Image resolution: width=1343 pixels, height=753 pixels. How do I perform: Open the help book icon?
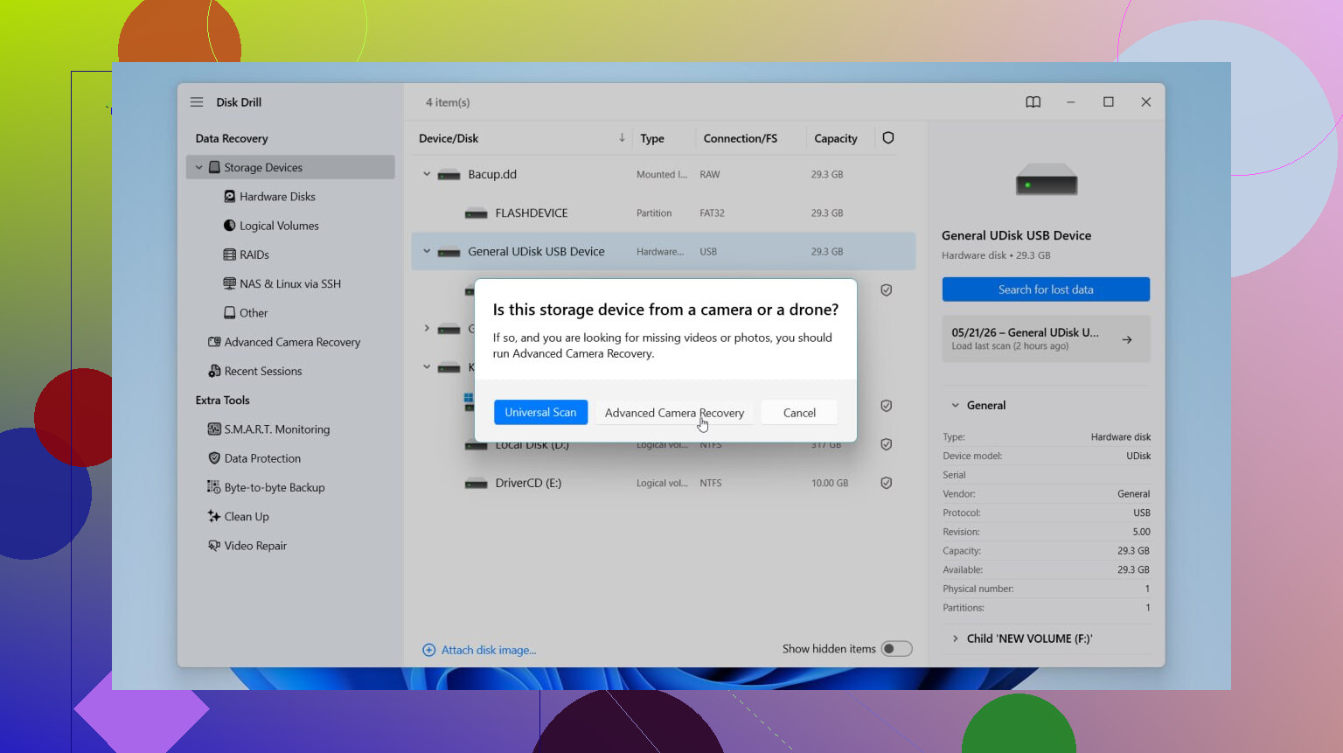[x=1033, y=102]
